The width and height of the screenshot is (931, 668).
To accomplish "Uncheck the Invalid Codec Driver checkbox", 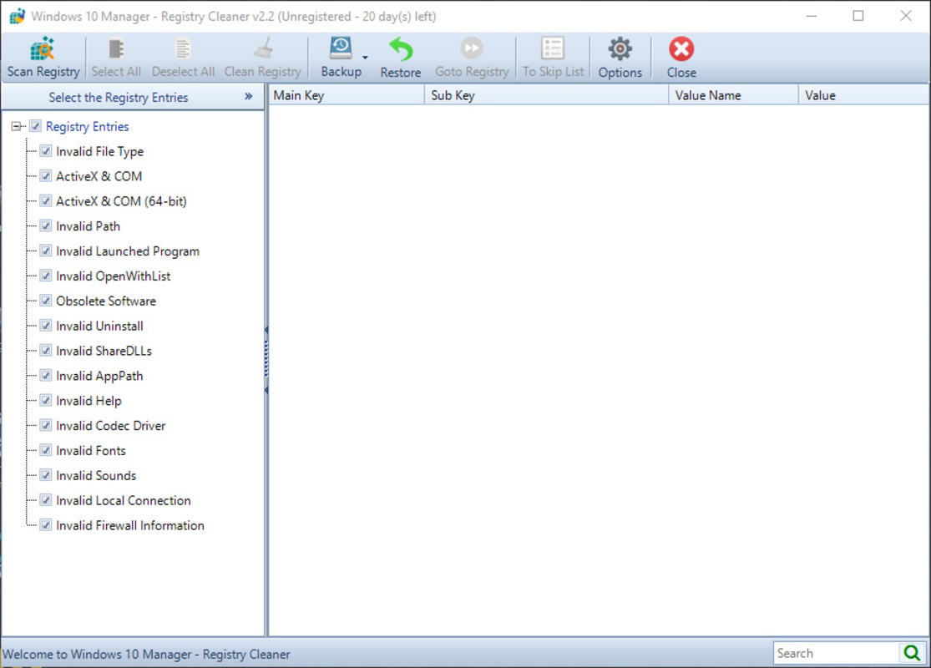I will pyautogui.click(x=46, y=425).
